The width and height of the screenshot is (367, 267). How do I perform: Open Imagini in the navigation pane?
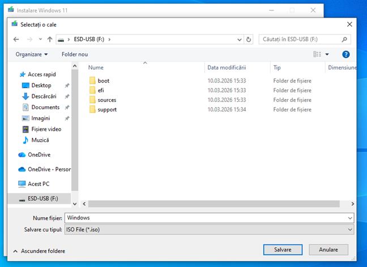36,118
